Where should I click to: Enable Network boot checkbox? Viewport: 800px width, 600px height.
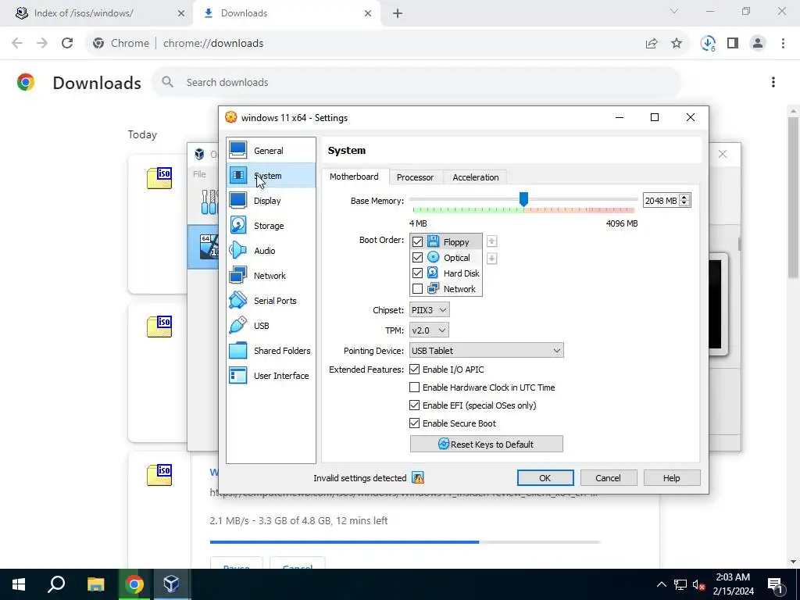[417, 289]
